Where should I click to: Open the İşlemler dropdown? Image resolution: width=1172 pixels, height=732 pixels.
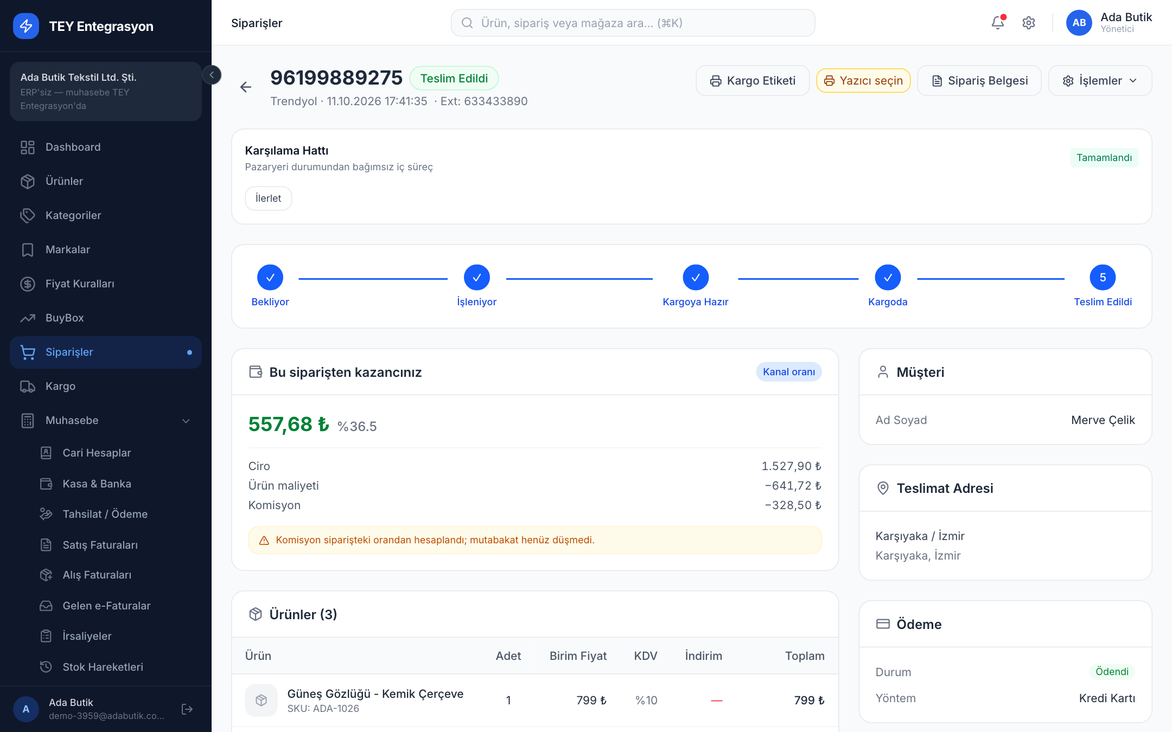pos(1100,81)
